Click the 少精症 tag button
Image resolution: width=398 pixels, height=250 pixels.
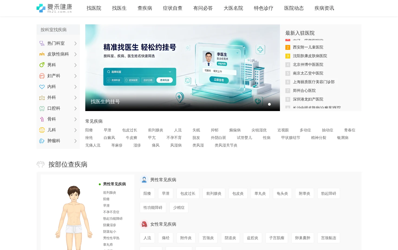point(179,207)
